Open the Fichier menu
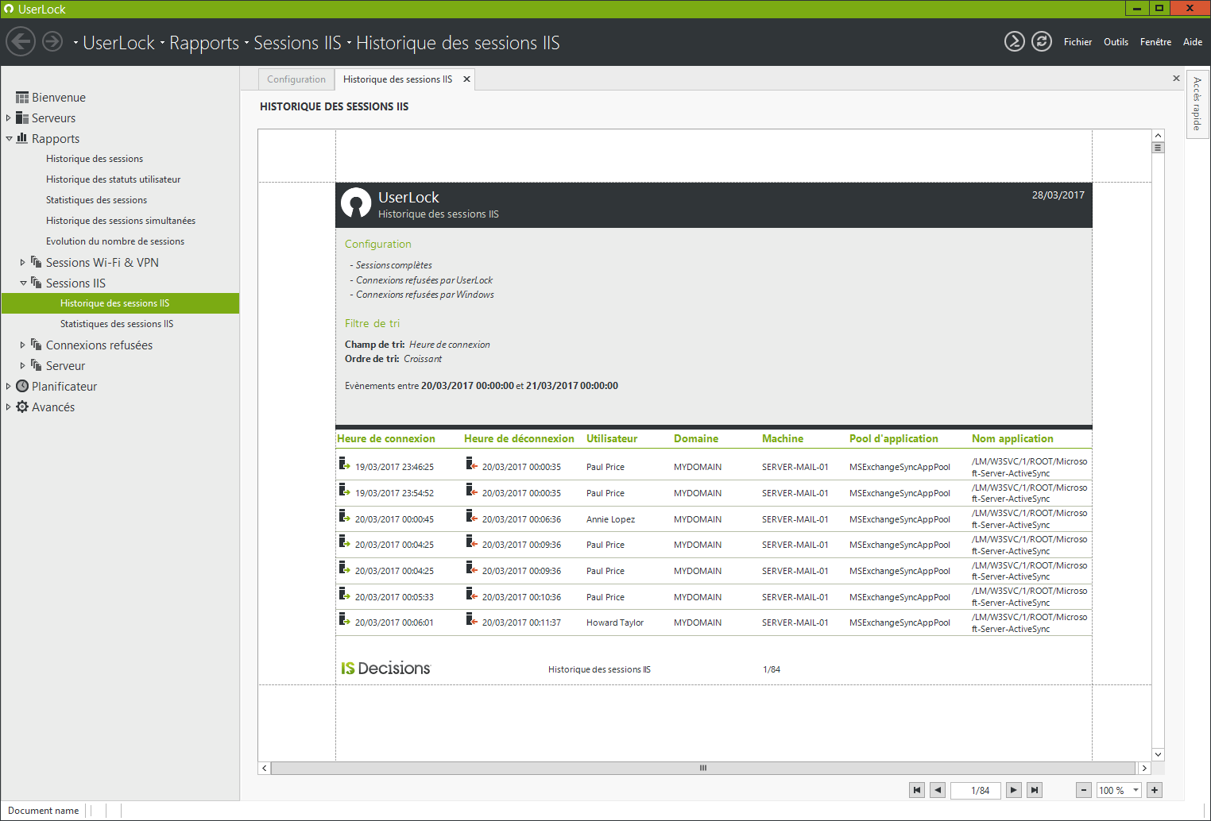Image resolution: width=1211 pixels, height=821 pixels. coord(1078,42)
